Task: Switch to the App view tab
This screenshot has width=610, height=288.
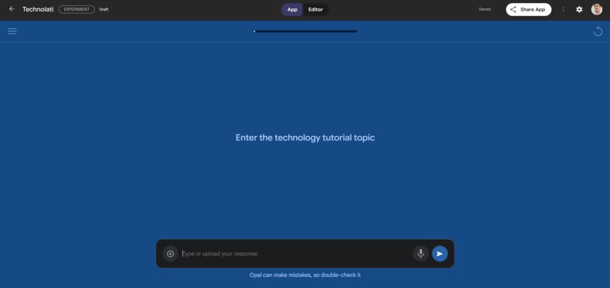Action: [292, 10]
